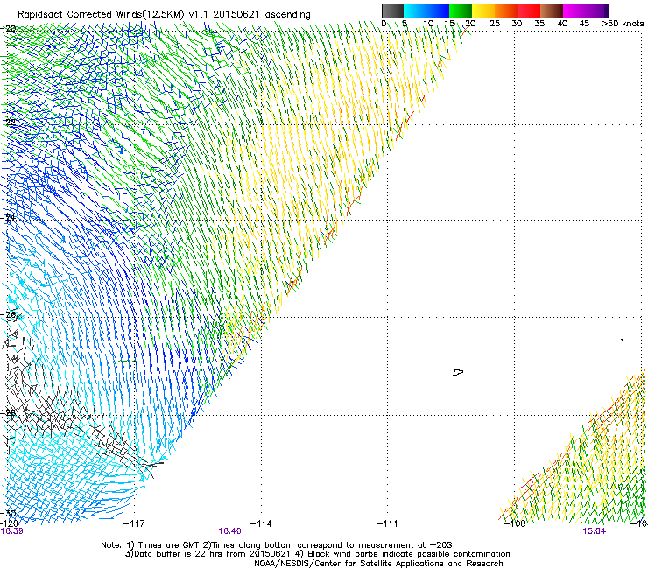This screenshot has width=648, height=569.
Task: Click the purple '16:39' swath time label
Action: pyautogui.click(x=11, y=531)
